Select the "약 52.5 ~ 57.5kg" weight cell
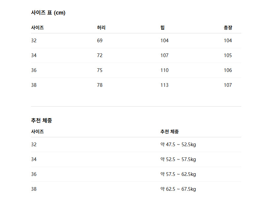 tap(178, 159)
